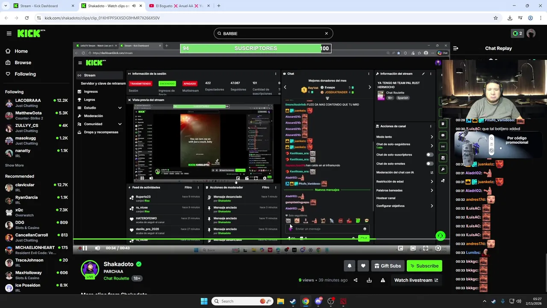Open File Explorer from taskbar
This screenshot has width=547, height=308.
(x=280, y=301)
